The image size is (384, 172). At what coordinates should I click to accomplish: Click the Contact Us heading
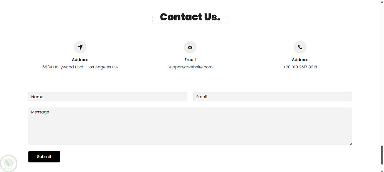(x=190, y=17)
